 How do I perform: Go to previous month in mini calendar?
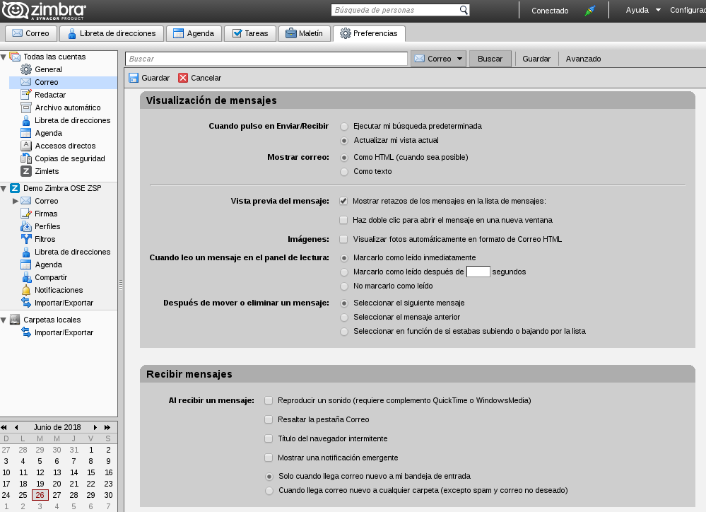point(16,427)
